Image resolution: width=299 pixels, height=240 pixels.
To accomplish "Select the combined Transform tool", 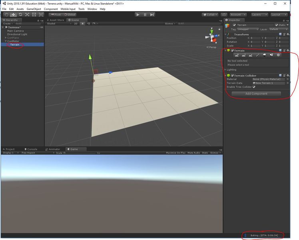I will pos(41,15).
